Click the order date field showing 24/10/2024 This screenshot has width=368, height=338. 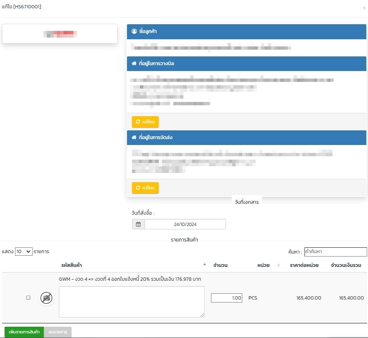point(185,224)
